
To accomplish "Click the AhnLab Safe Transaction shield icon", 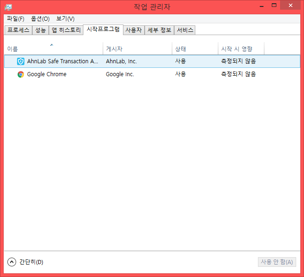I will pos(21,61).
